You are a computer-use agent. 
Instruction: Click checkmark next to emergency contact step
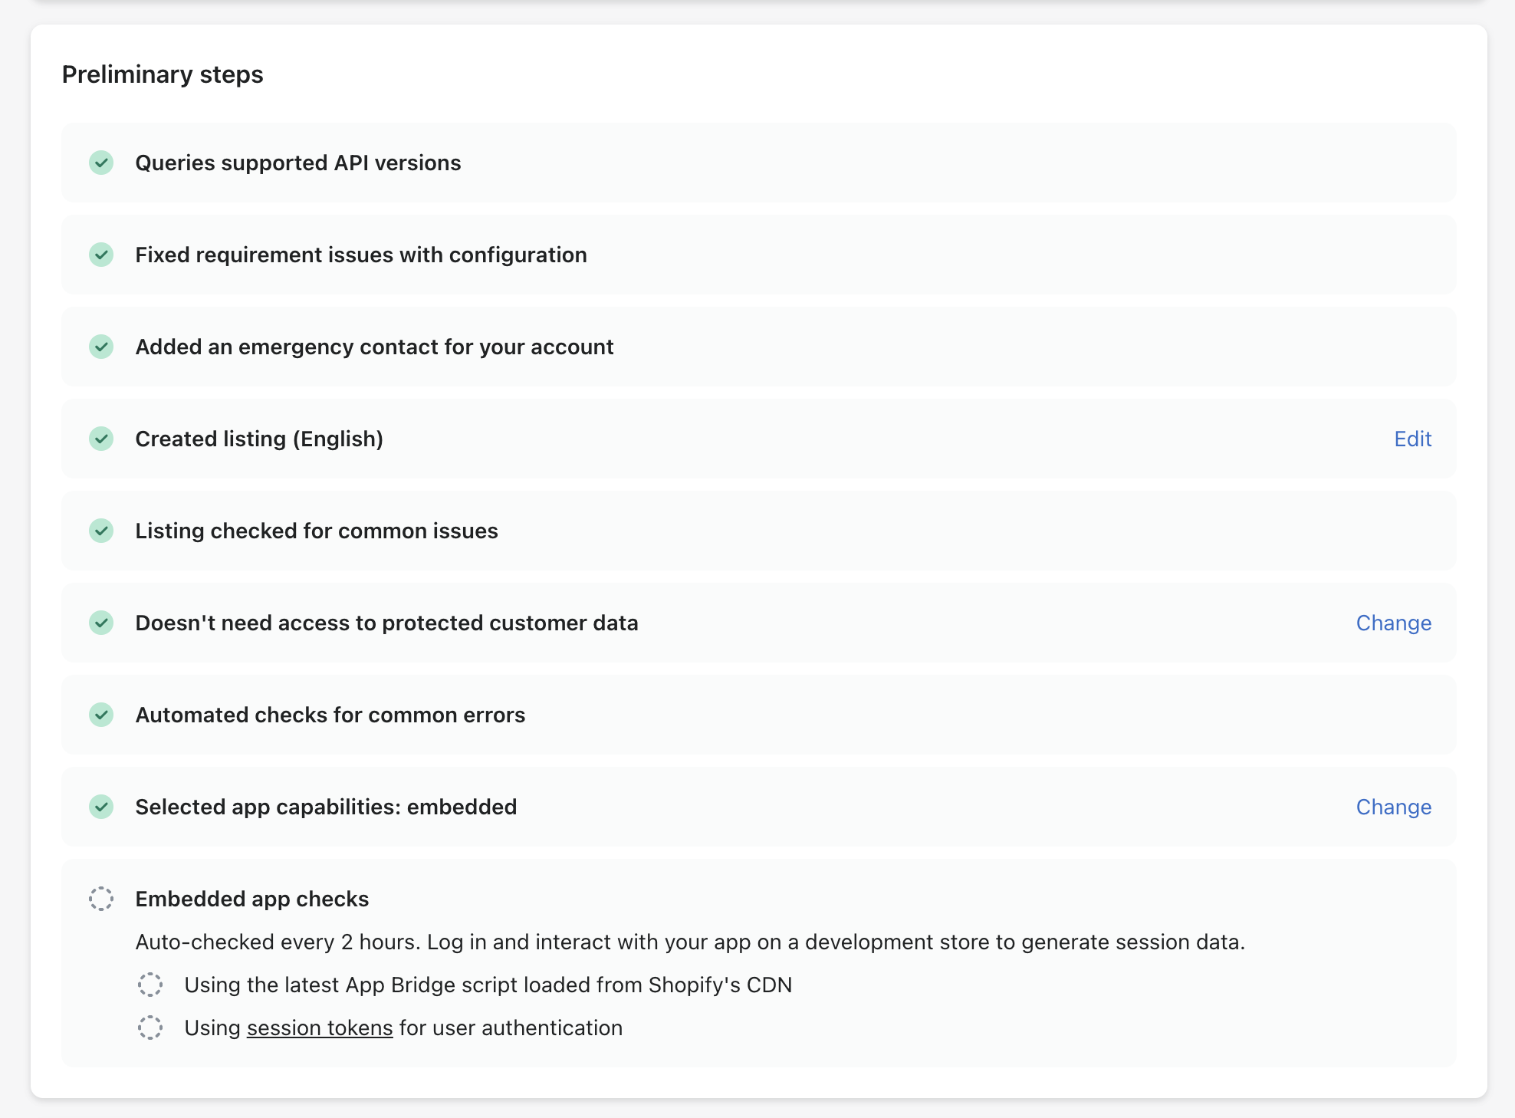101,347
